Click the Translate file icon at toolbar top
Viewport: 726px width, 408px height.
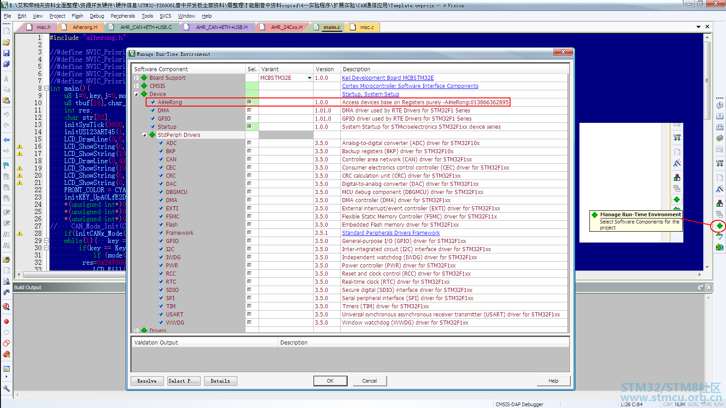tap(720, 105)
